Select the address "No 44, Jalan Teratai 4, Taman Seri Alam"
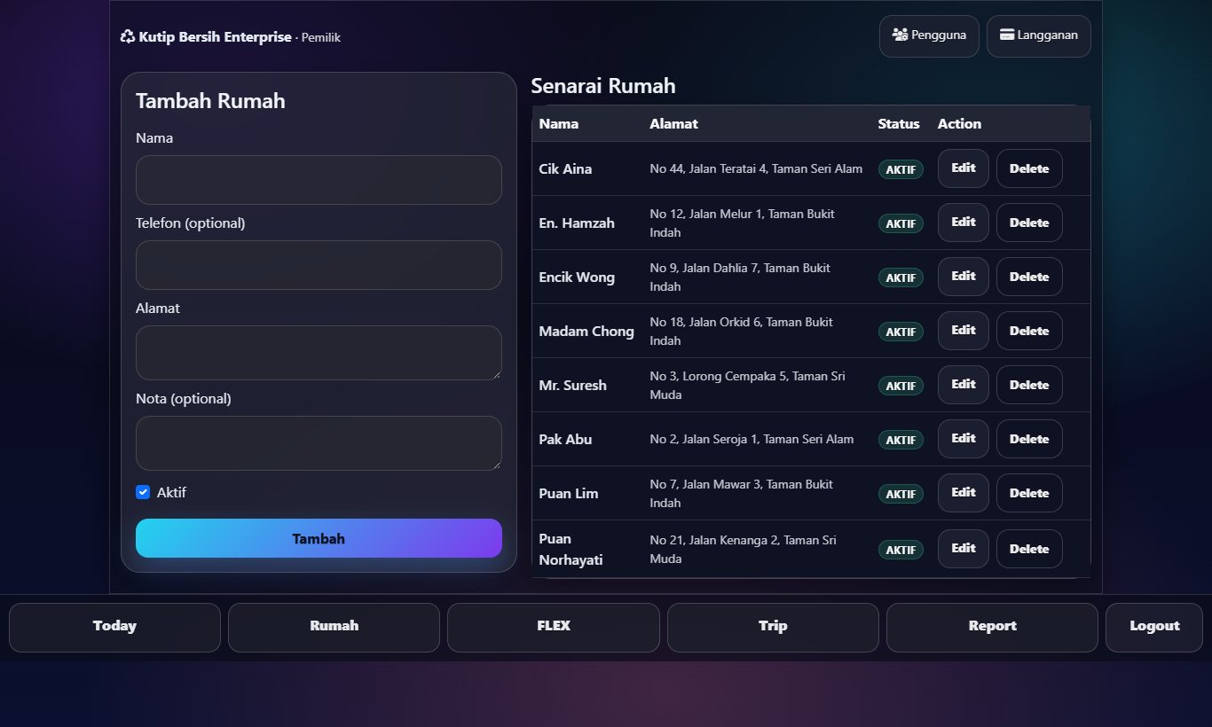Screen dimensions: 1212x727 tap(756, 168)
